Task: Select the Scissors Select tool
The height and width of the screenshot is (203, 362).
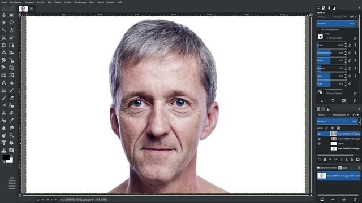Action: pyautogui.click(x=4, y=38)
